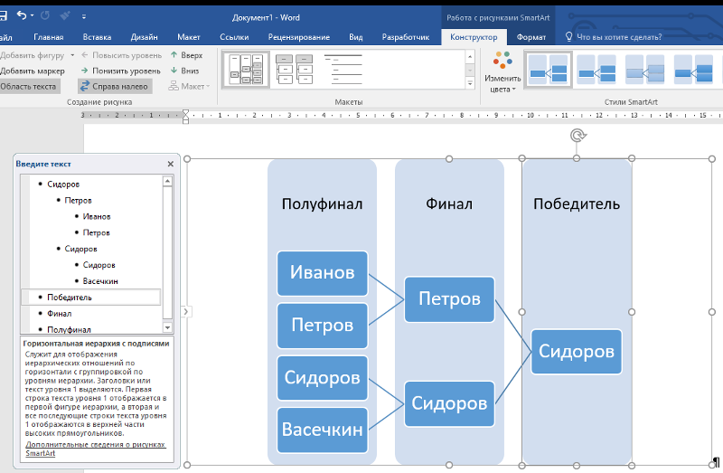Open the quick access toolbar customize dropdown
The width and height of the screenshot is (723, 473).
click(x=85, y=16)
